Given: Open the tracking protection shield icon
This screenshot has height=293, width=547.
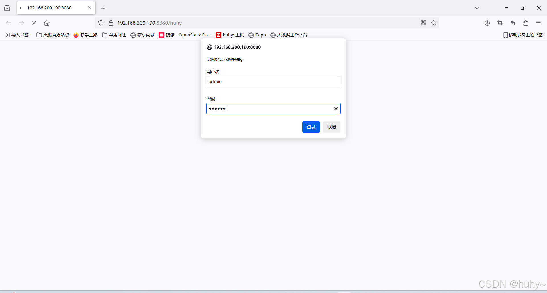Looking at the screenshot, I should click(101, 23).
